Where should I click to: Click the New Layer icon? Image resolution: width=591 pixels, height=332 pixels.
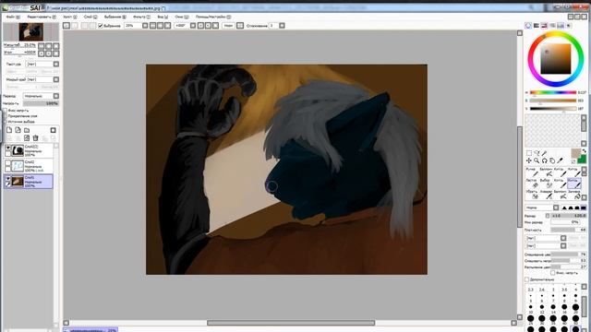9,130
